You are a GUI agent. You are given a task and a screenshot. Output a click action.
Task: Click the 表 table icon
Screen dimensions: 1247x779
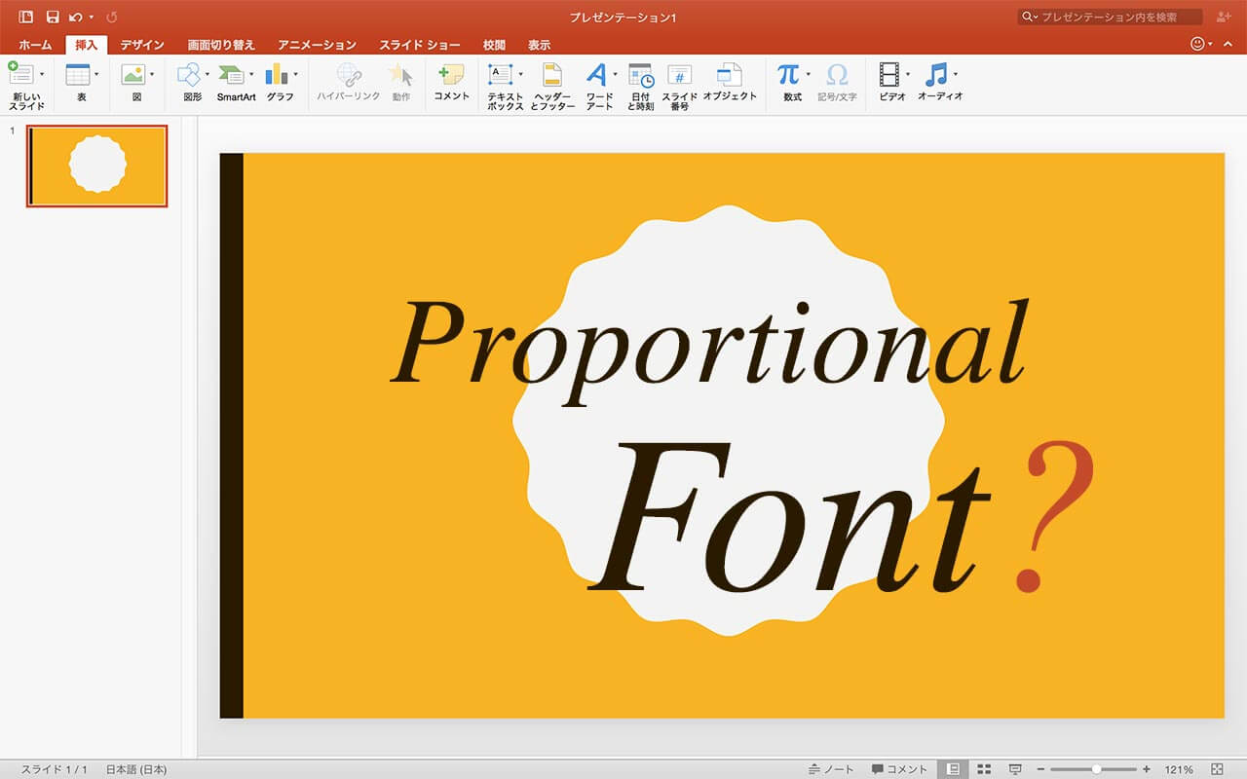(x=78, y=75)
